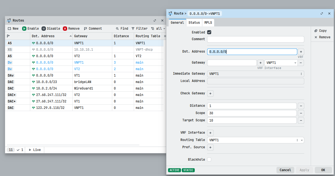Click the plus button next to Dst. Address

click(301, 52)
